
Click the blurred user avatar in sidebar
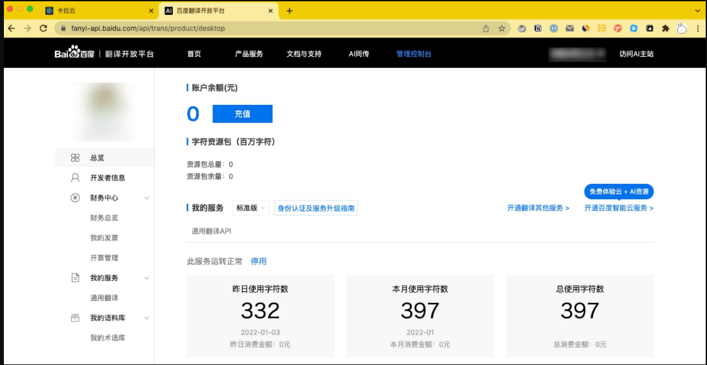[105, 111]
